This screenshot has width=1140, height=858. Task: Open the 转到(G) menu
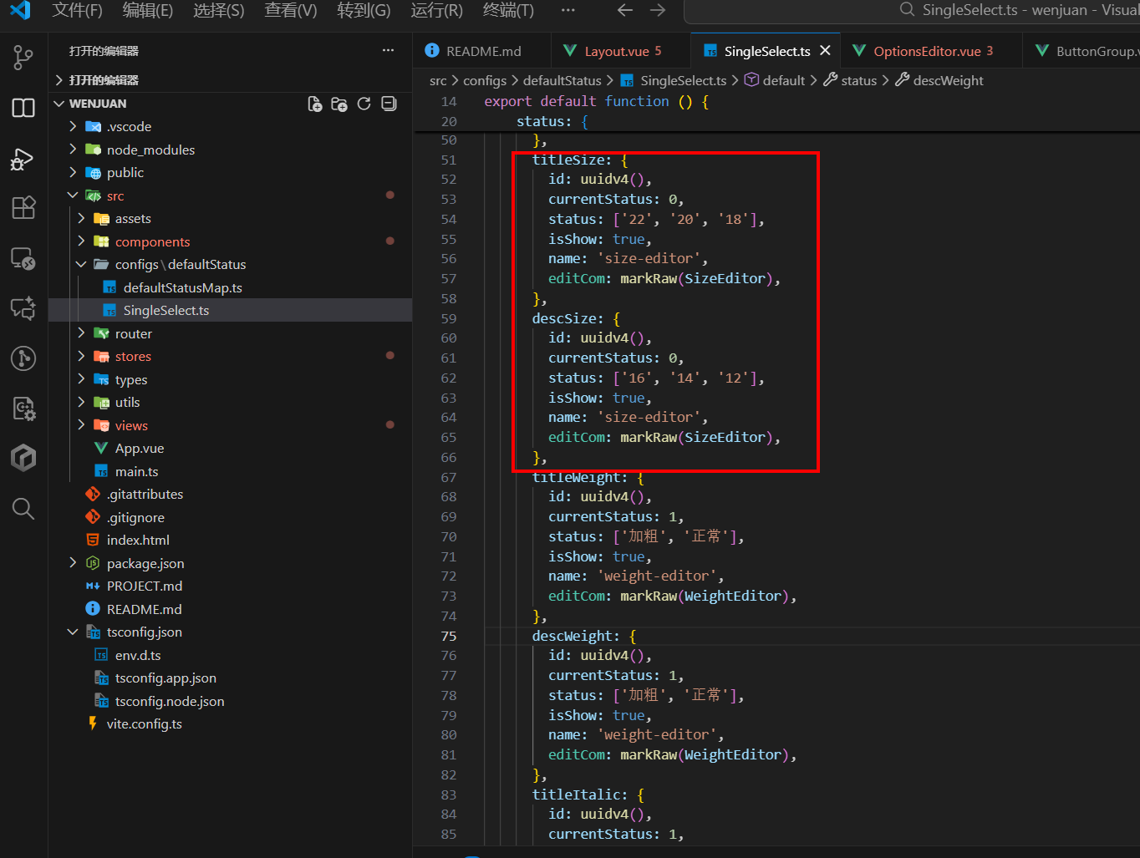(x=364, y=10)
